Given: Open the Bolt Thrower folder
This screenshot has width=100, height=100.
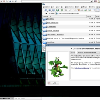Looking at the screenshot, I should (x=53, y=22).
